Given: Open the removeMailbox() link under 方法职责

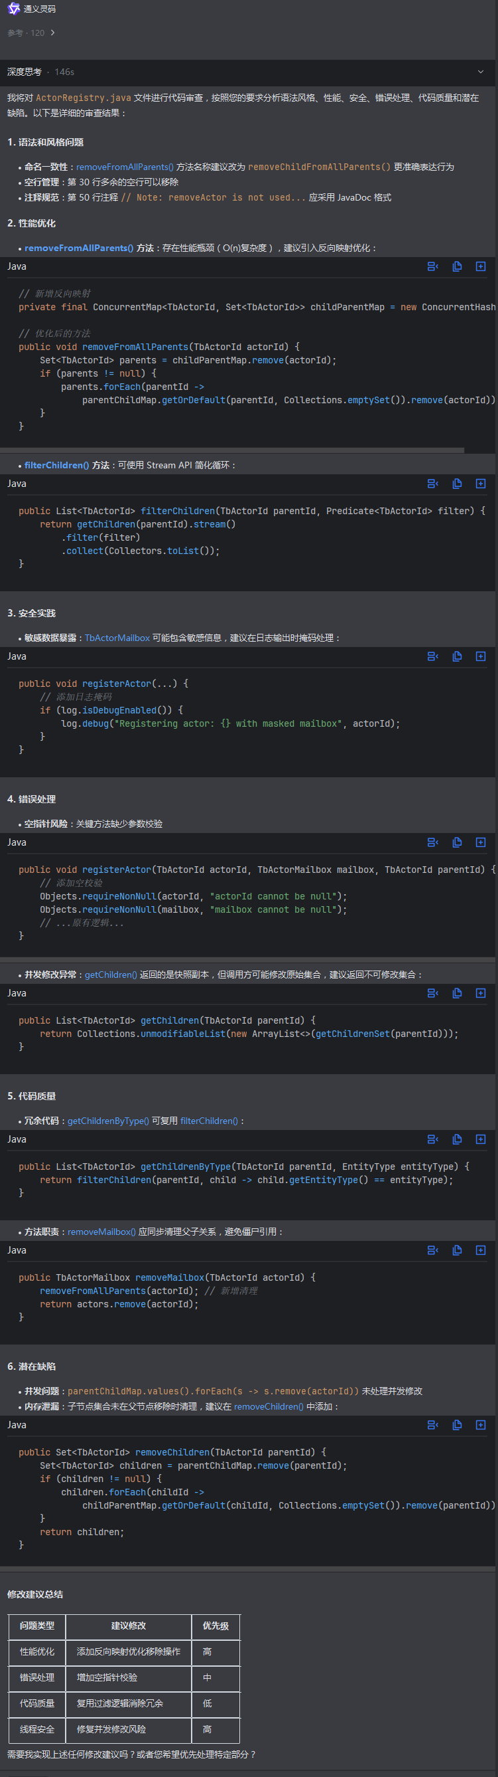Looking at the screenshot, I should 101,1232.
